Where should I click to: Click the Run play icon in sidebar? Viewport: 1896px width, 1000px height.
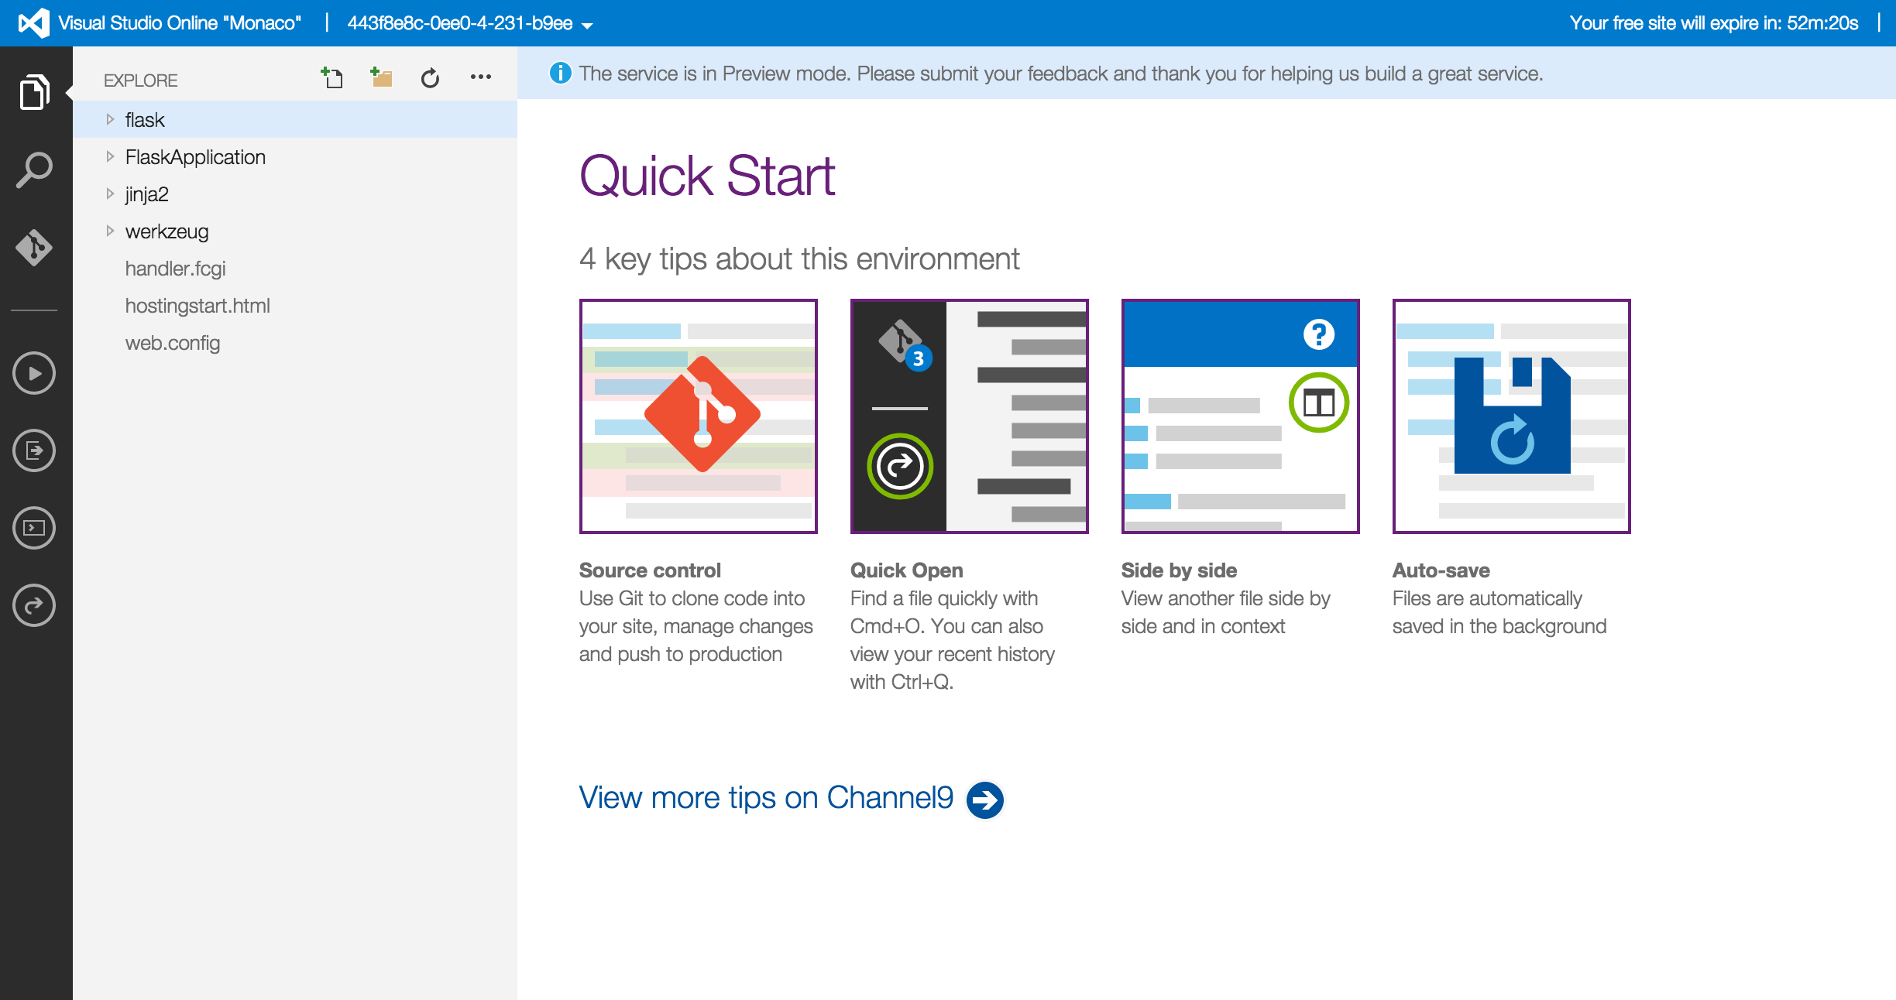tap(34, 373)
